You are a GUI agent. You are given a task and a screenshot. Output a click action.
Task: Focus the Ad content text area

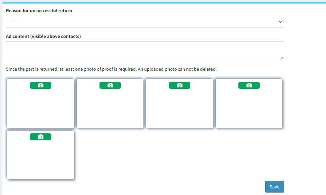pos(145,51)
